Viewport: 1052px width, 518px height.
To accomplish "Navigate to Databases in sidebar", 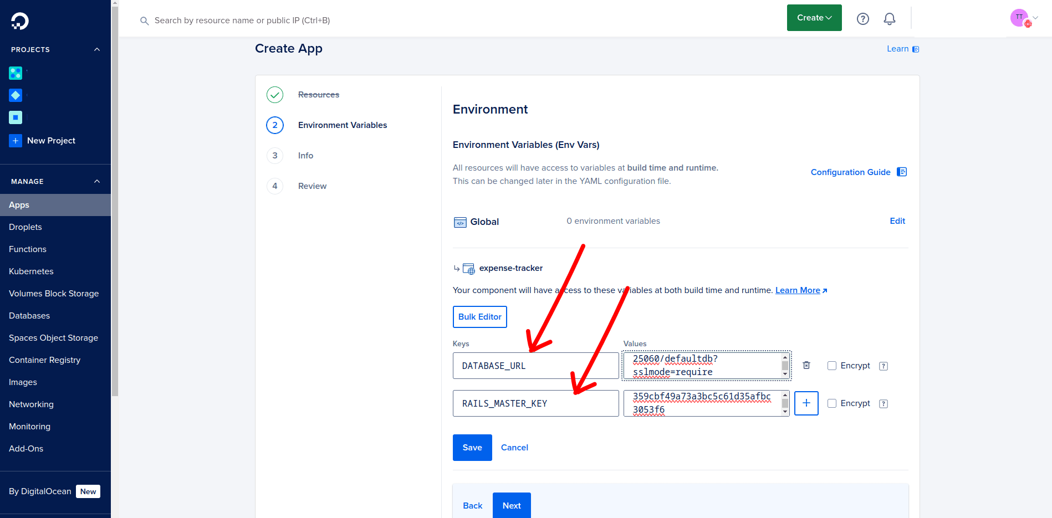I will click(x=29, y=315).
